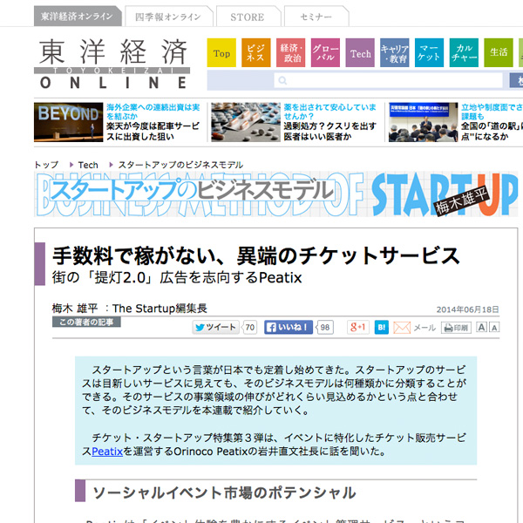Decrease font size with small A icon

pyautogui.click(x=482, y=328)
